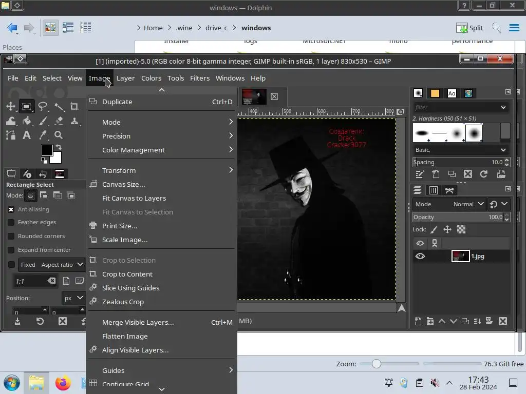Enable the Fixed aspect ratio checkbox
526x394 pixels.
[11, 265]
